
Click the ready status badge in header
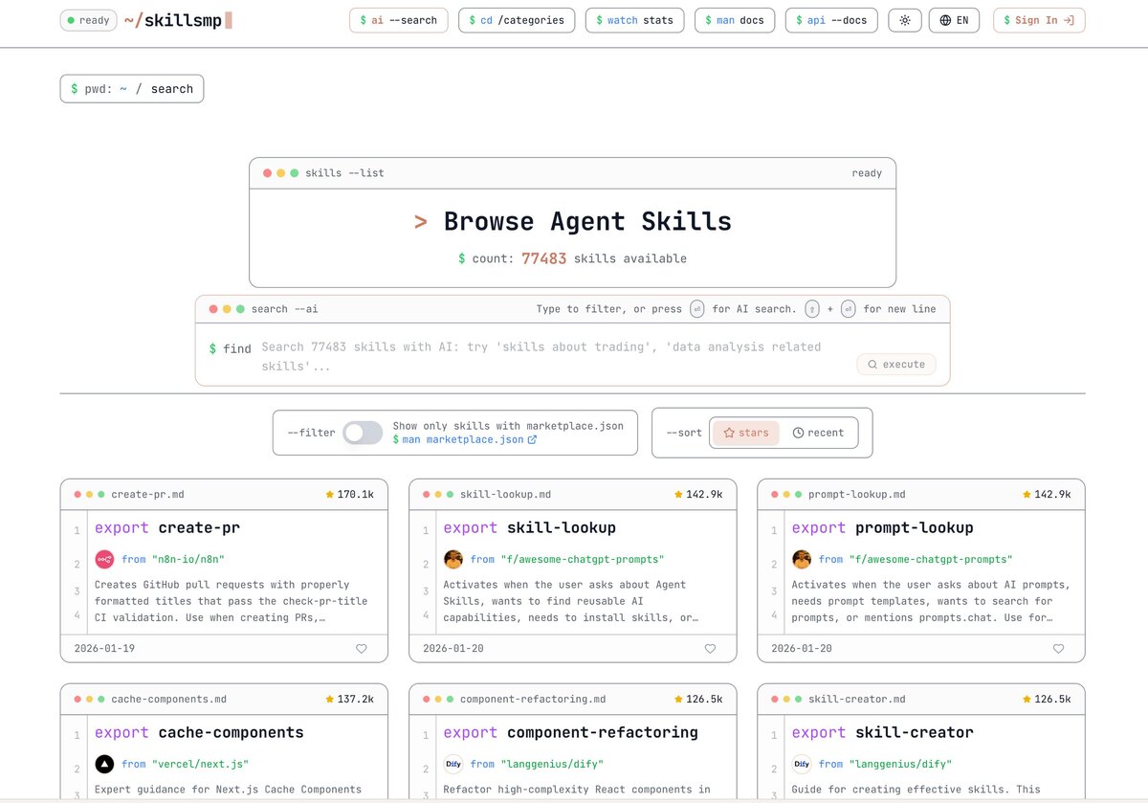[x=88, y=20]
